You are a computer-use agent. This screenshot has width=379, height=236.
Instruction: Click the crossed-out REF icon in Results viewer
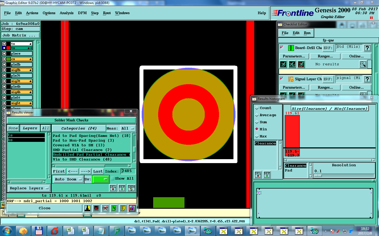[105, 208]
